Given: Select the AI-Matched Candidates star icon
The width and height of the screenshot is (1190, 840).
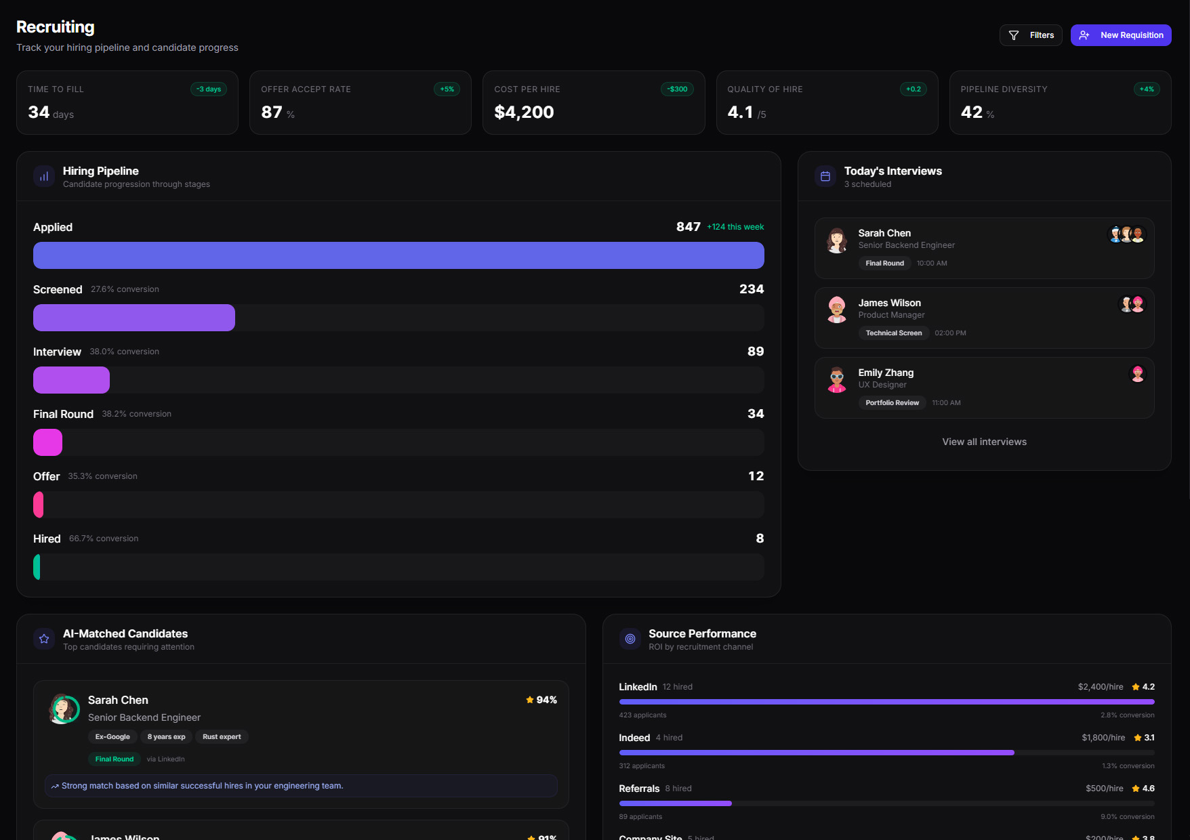Looking at the screenshot, I should click(43, 639).
